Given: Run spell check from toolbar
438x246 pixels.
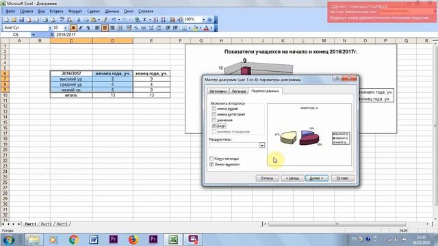Looking at the screenshot, I should pyautogui.click(x=62, y=20).
